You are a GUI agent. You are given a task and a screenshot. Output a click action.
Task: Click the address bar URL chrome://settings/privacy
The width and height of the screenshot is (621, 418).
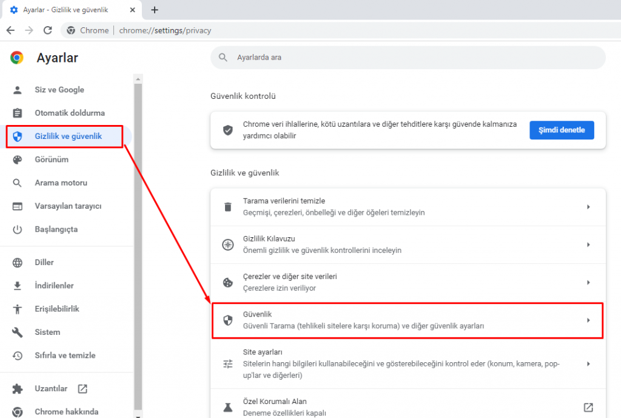[x=165, y=30]
